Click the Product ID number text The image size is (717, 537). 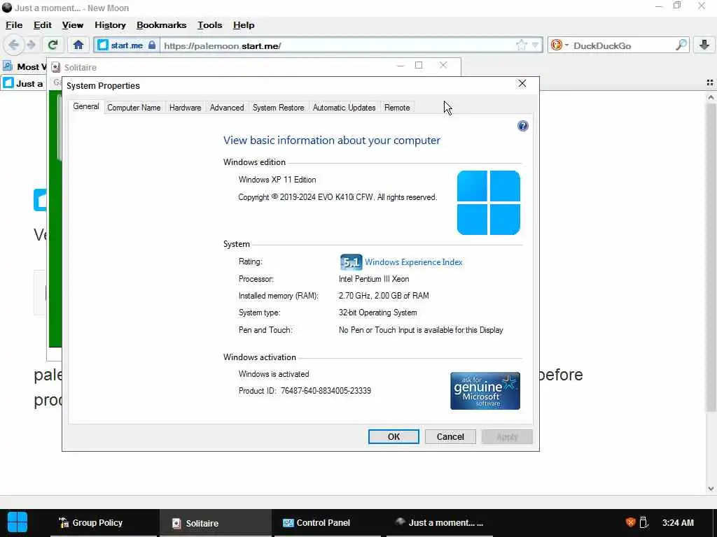tap(326, 391)
